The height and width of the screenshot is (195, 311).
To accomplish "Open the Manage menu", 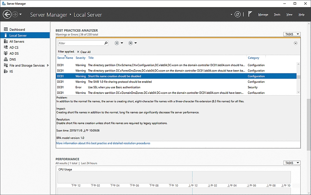I will [x=263, y=15].
